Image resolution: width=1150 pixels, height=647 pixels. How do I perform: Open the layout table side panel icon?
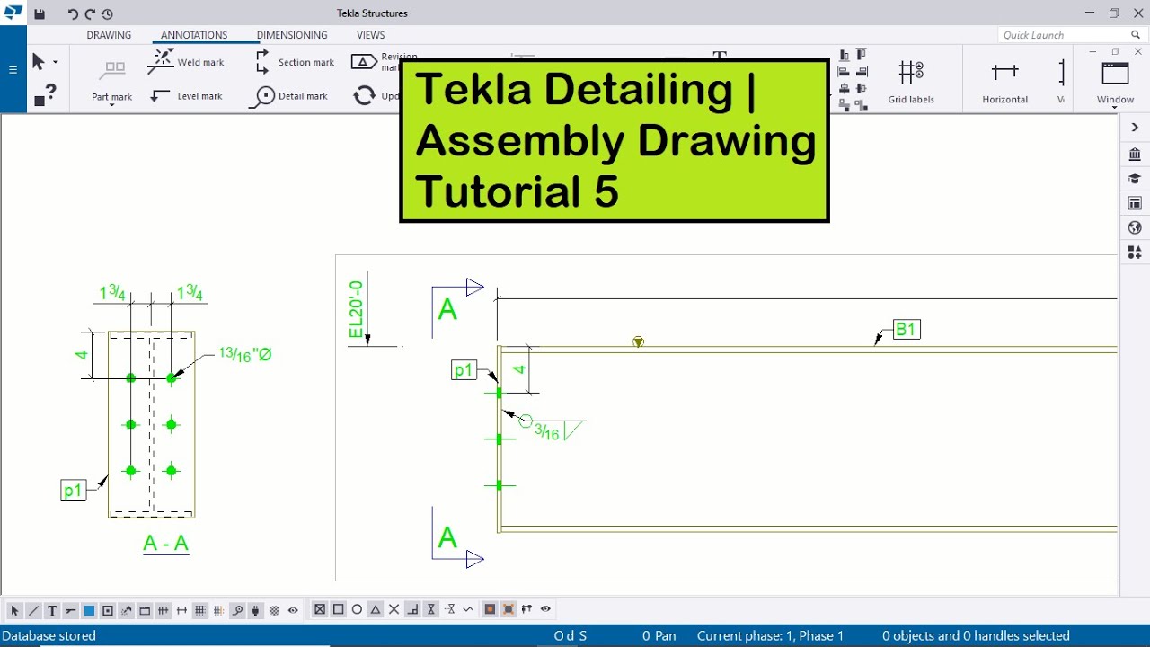point(1135,203)
